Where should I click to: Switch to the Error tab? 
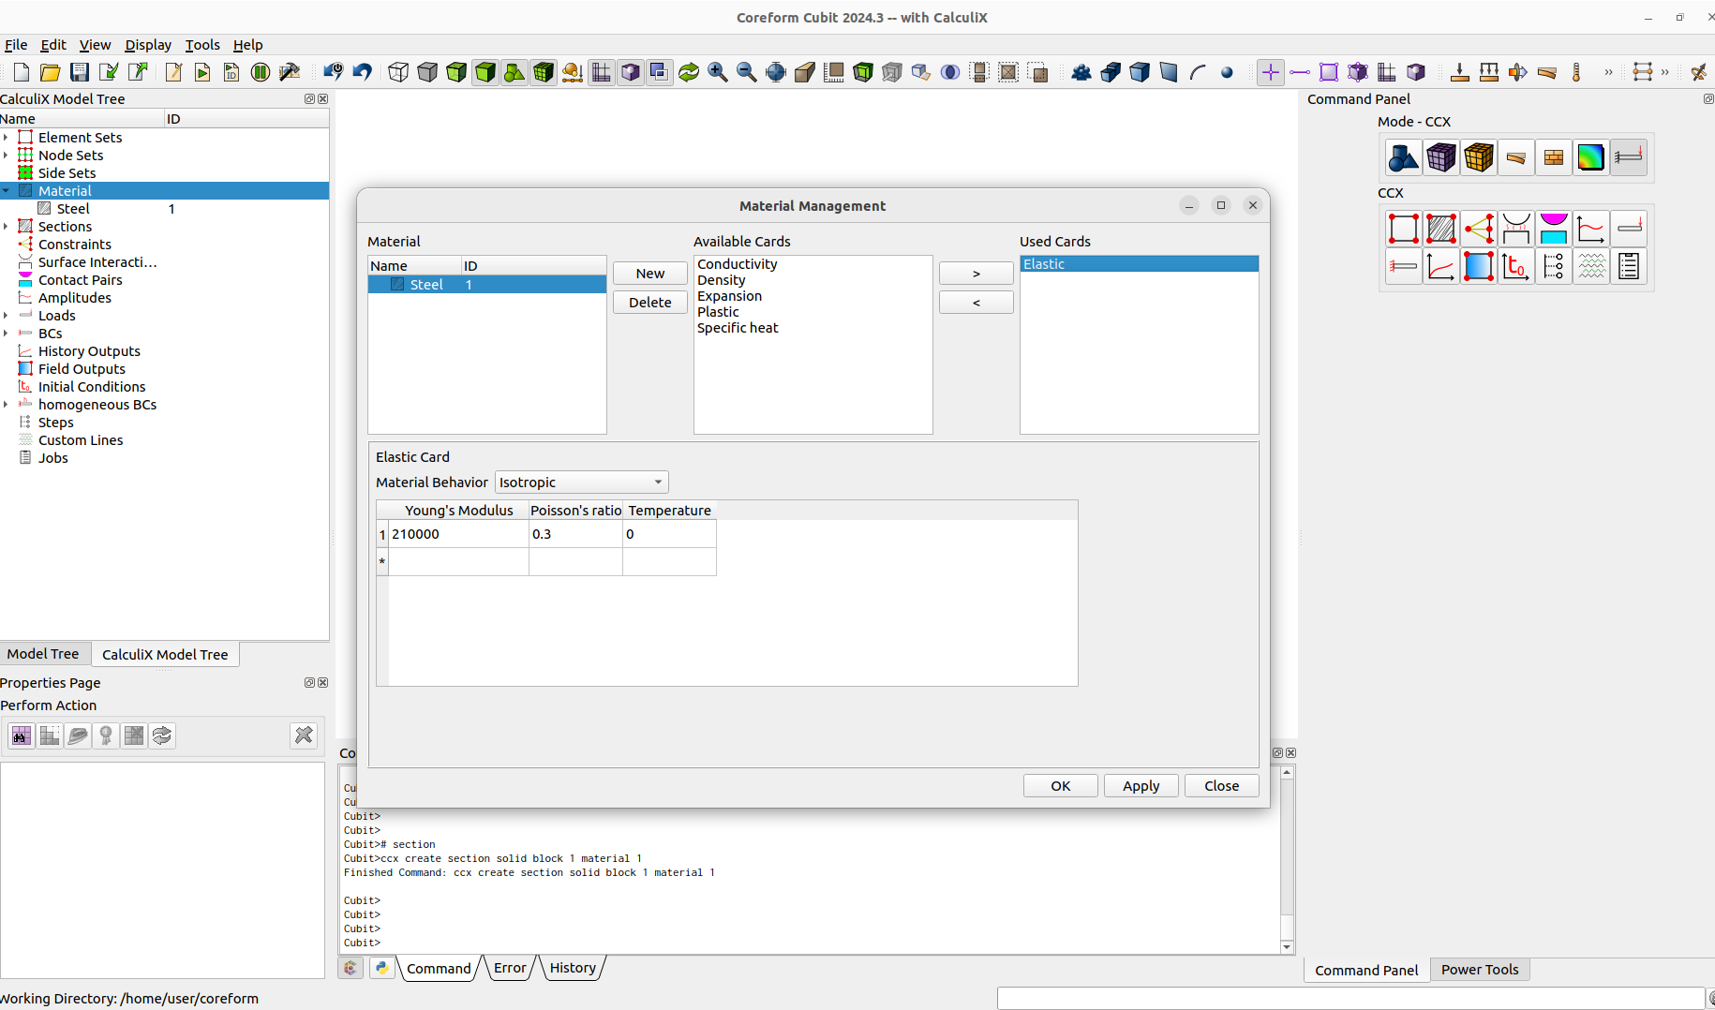pyautogui.click(x=509, y=968)
